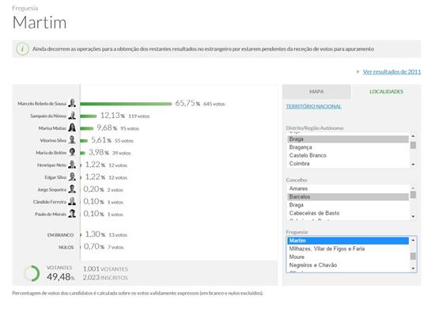435x312 pixels.
Task: Click Edgar Silva candidate photo
Action: pyautogui.click(x=72, y=177)
